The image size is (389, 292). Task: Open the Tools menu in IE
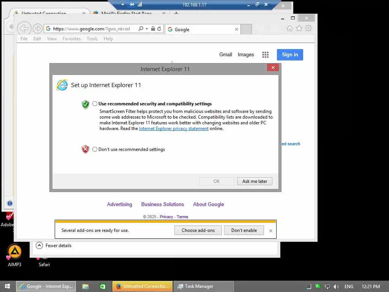[x=92, y=39]
